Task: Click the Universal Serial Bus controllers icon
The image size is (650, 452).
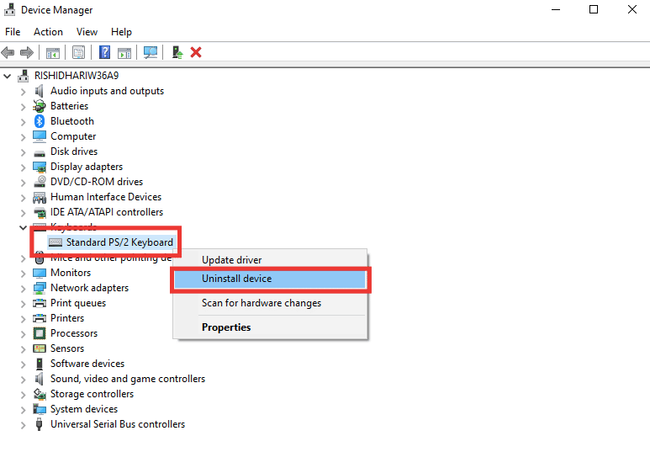Action: pyautogui.click(x=39, y=424)
